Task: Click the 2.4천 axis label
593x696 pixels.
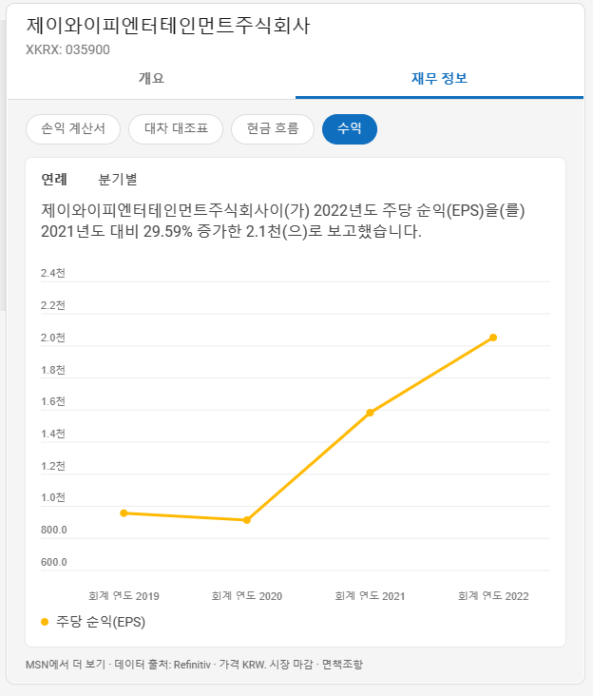Action: click(x=53, y=273)
